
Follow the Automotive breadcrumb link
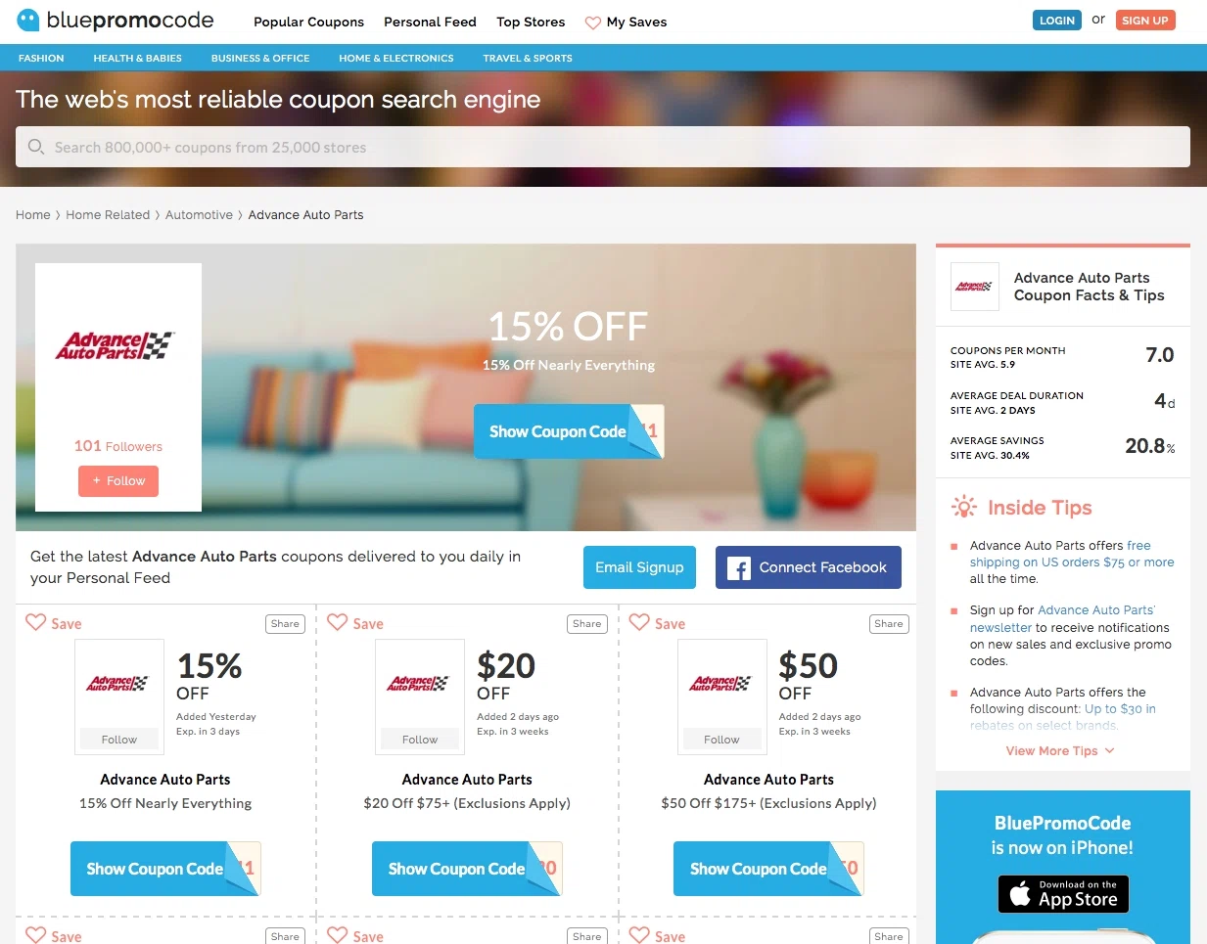point(199,215)
